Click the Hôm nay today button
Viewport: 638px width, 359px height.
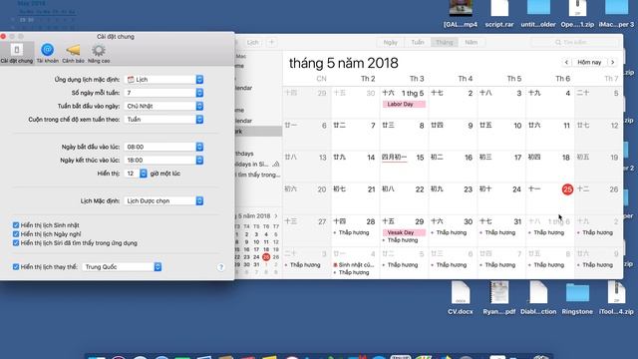click(589, 62)
